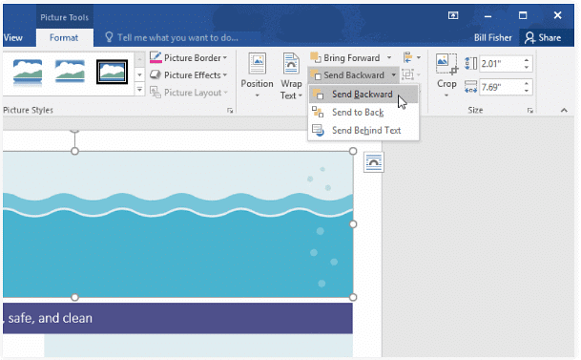This screenshot has height=360, width=581.
Task: Edit the shape width field 7.69"
Action: (x=501, y=88)
